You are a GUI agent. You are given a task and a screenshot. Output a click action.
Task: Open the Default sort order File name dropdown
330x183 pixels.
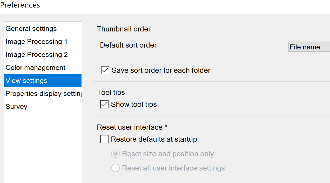click(309, 47)
